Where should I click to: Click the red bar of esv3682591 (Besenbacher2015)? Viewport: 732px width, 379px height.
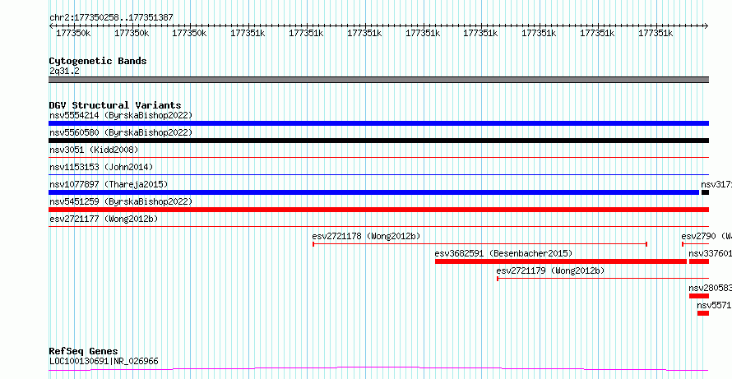tap(561, 261)
